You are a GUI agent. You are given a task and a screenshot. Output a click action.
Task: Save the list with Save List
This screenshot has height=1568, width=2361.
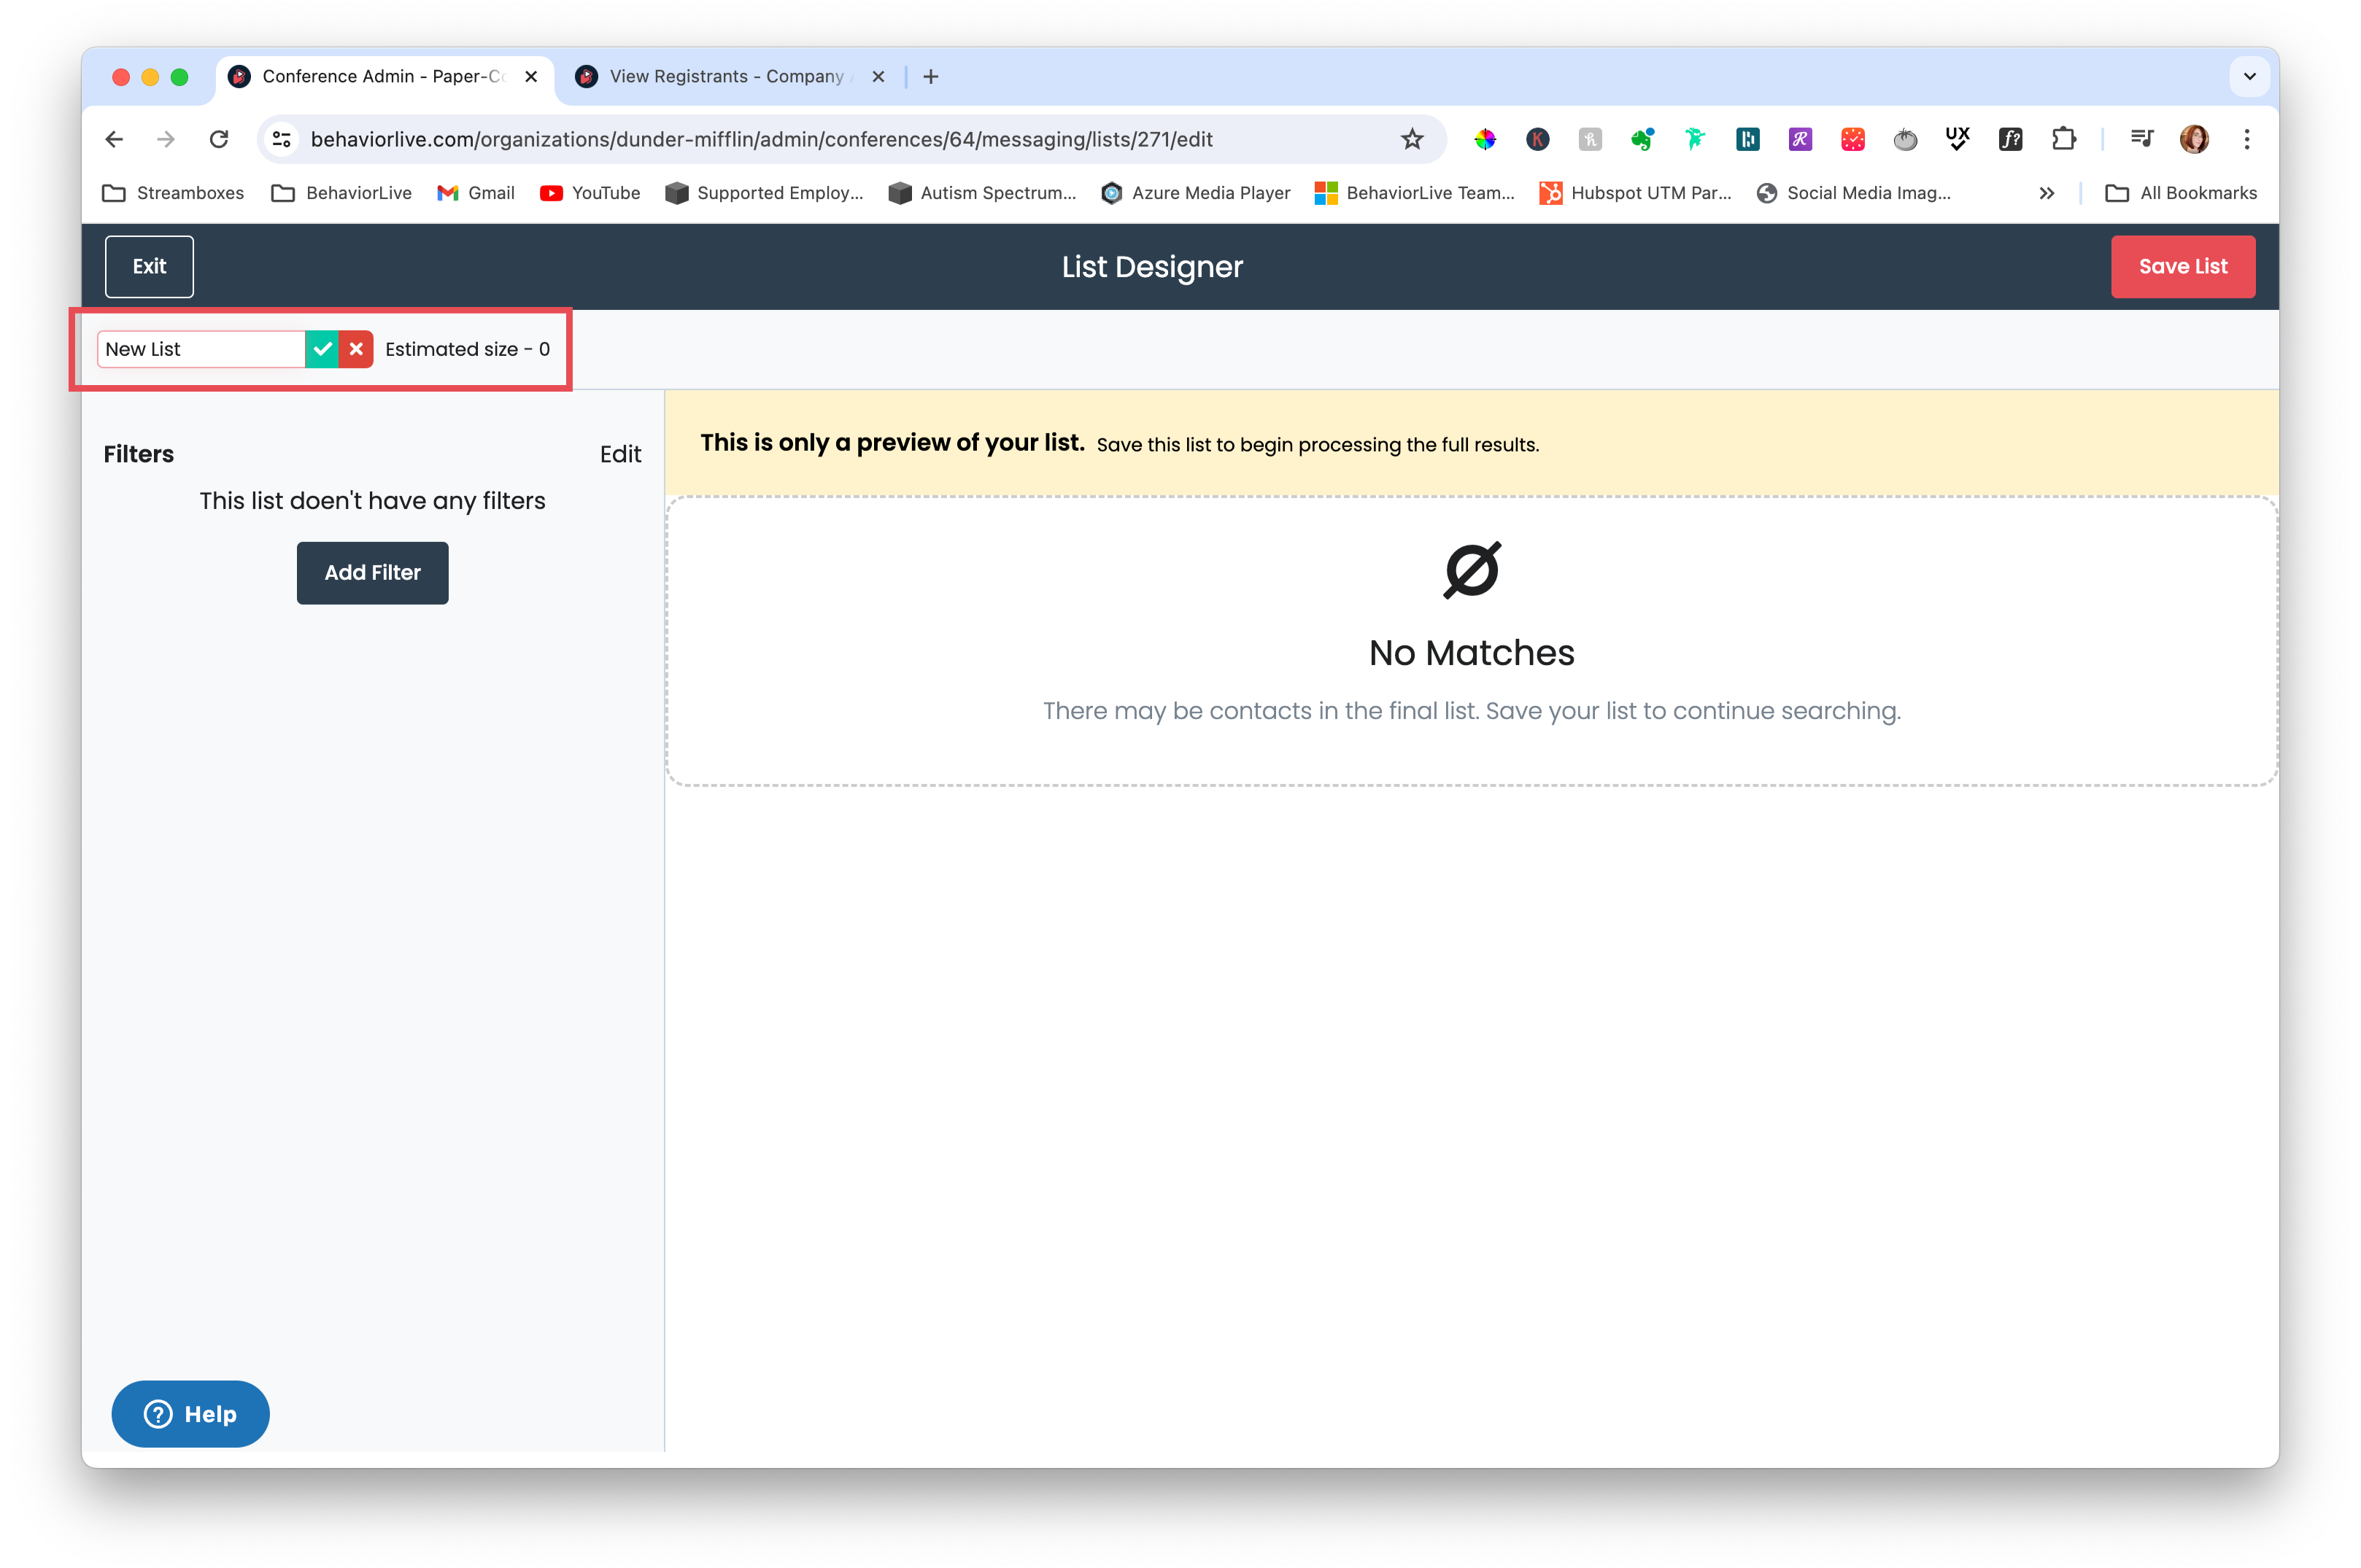pos(2183,267)
